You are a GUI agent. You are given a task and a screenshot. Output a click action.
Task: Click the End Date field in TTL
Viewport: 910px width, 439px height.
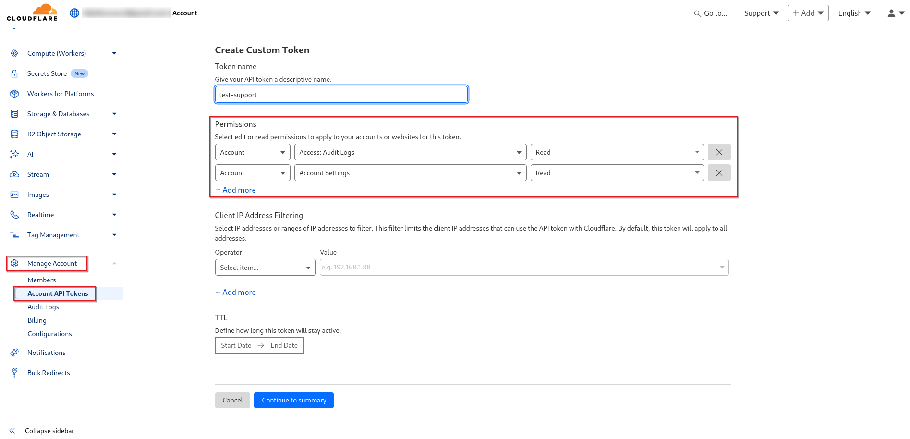pos(284,345)
